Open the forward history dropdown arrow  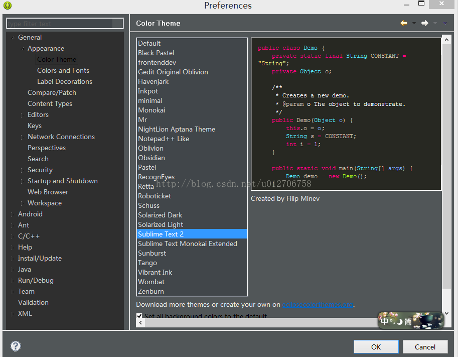point(435,23)
